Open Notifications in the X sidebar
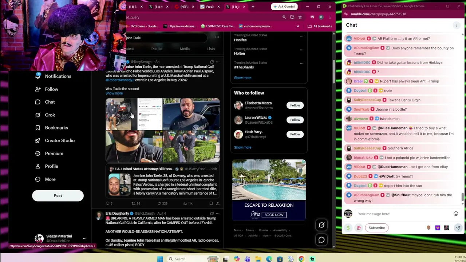 53,76
